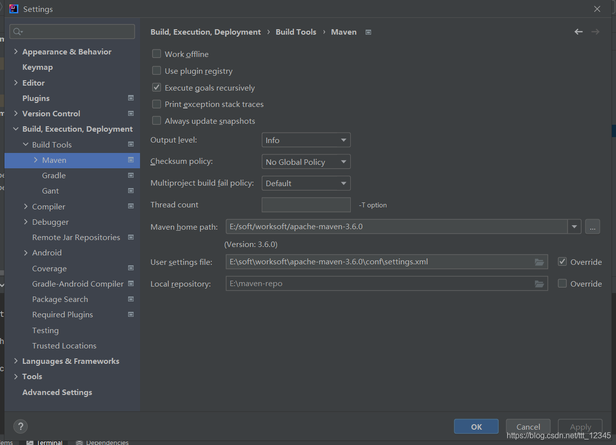Uncheck Execute goals recursively
616x445 pixels.
tap(156, 88)
